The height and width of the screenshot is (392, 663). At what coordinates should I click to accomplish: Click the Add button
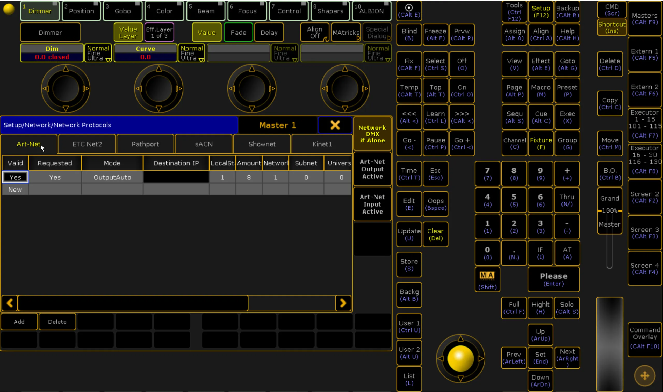coord(19,322)
